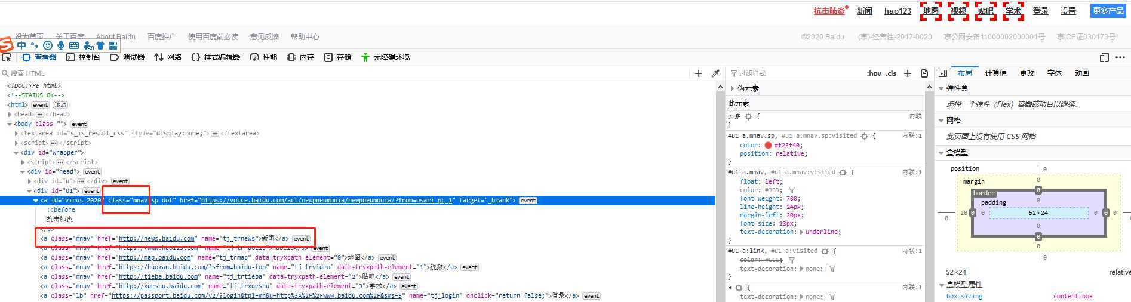Open the 无障碍环境 accessibility tab
The width and height of the screenshot is (1131, 302).
click(x=385, y=57)
